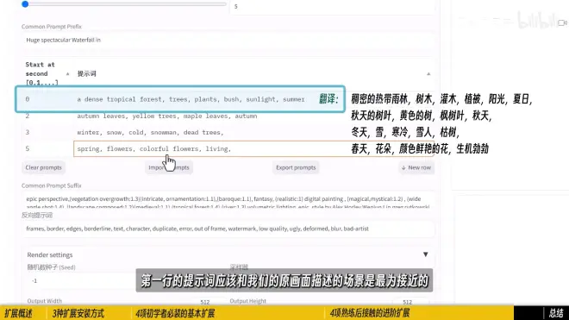
Task: Jump to chapter 扩展概述 in bottom bar
Action: click(18, 313)
